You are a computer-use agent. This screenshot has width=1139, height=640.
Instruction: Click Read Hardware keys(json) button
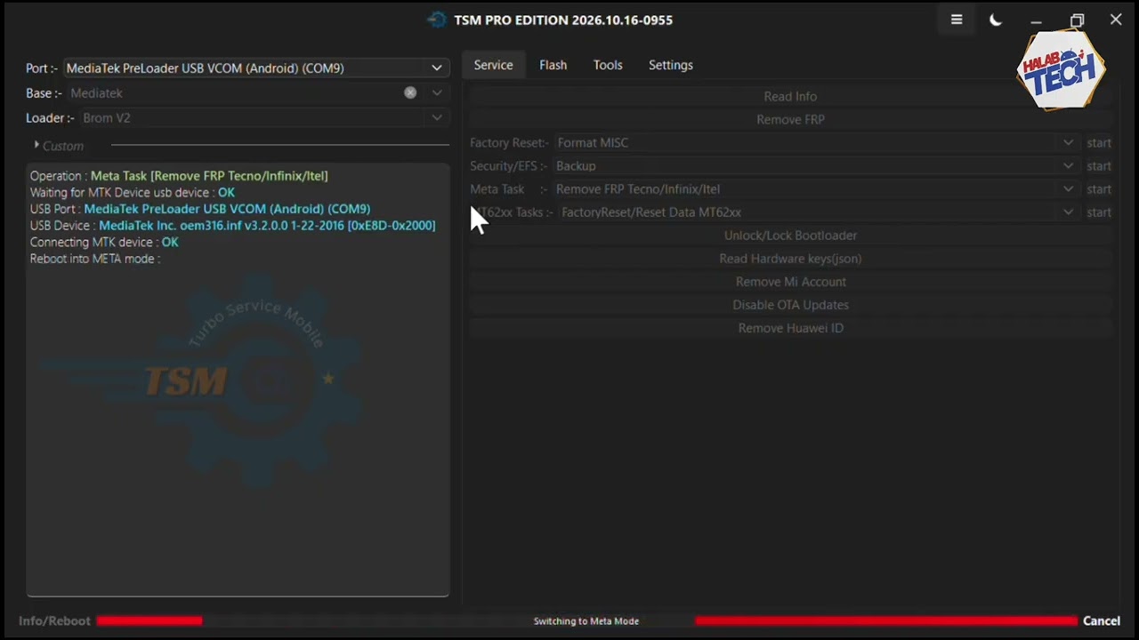coord(790,258)
